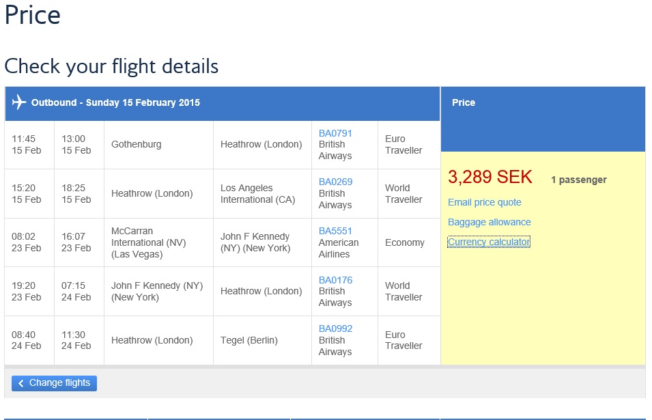Open flight BA5551 American Airlines link
Viewport: 652px width, 420px height.
point(335,231)
